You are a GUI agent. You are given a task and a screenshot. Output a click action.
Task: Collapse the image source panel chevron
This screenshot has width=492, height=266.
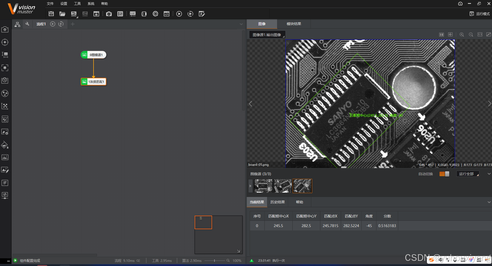tap(489, 174)
